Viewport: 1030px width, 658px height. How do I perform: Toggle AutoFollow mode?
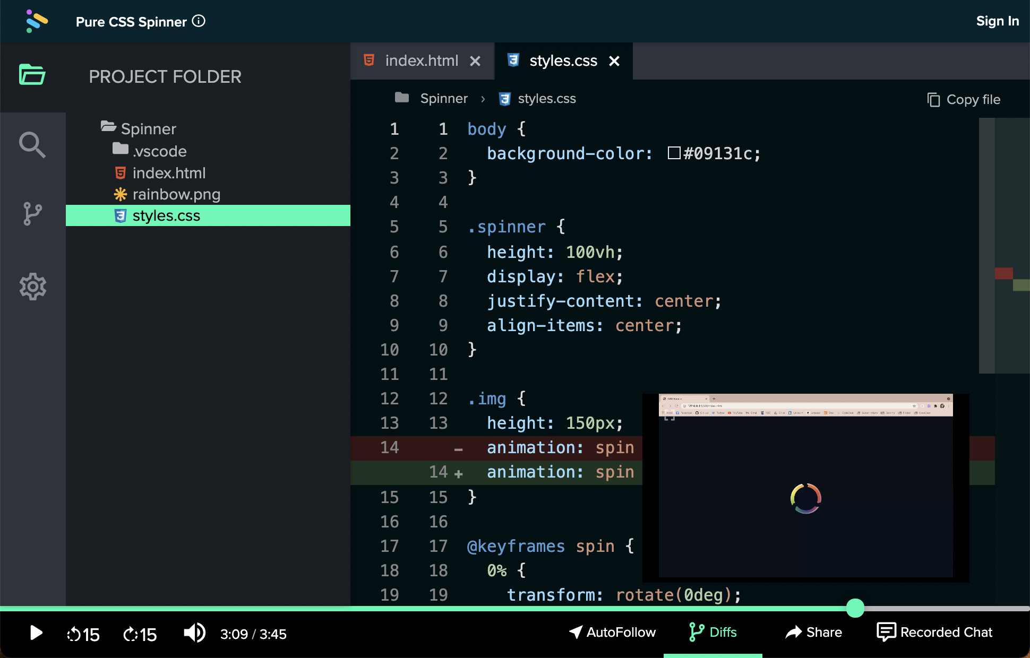pos(612,632)
